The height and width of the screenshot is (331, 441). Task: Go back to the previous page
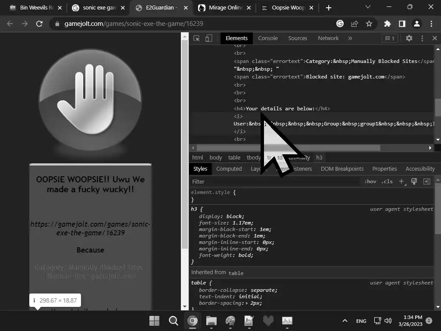(x=10, y=24)
